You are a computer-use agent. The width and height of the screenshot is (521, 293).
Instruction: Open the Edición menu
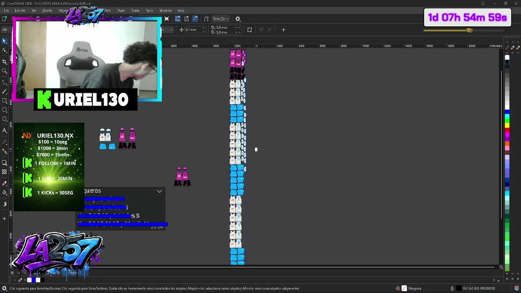click(x=20, y=11)
